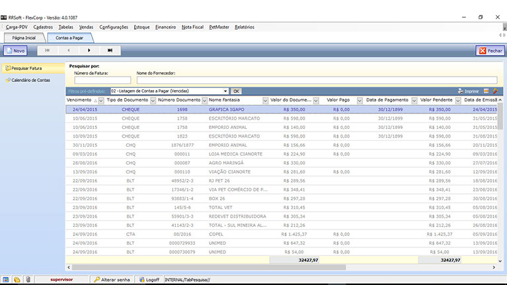Open the Vencimento column filter arrow
Viewport: 507px width, 285px height.
click(x=101, y=101)
